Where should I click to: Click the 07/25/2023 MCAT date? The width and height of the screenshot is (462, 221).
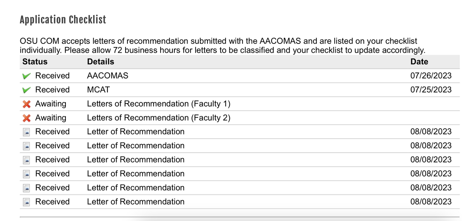pos(431,90)
